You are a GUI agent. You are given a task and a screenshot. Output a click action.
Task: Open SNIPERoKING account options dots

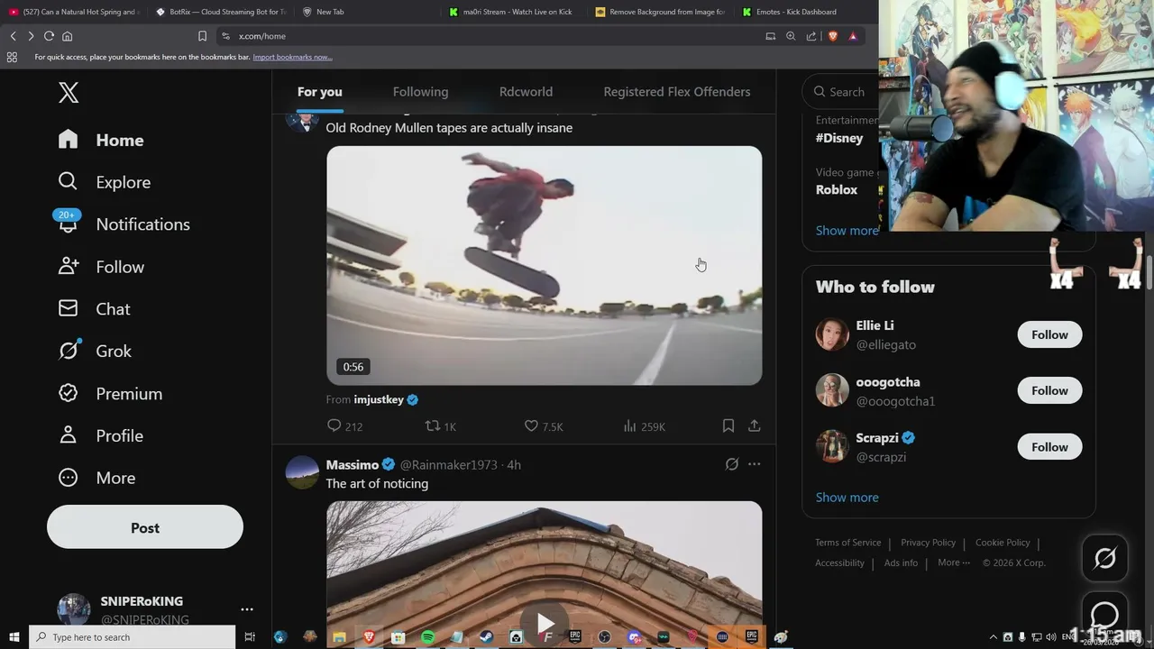click(247, 609)
